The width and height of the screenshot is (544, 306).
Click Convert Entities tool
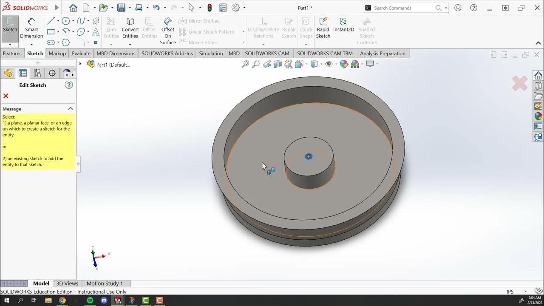(130, 28)
